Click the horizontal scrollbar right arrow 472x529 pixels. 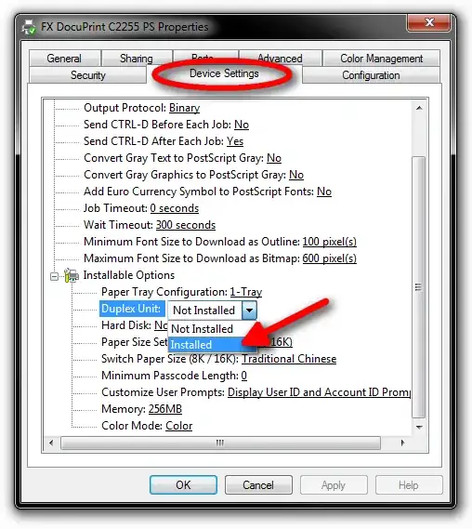[x=402, y=443]
